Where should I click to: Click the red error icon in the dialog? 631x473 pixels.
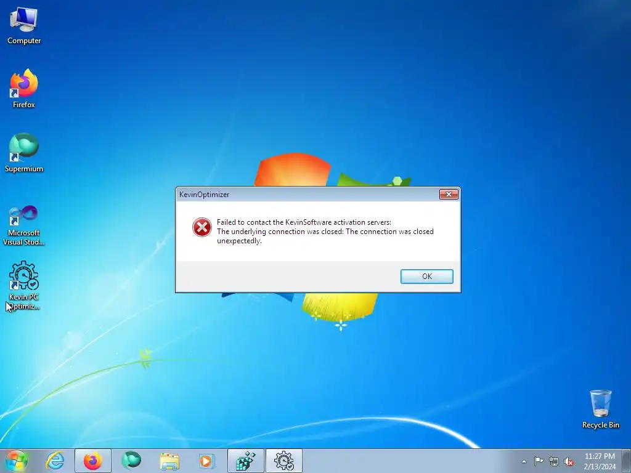(x=202, y=227)
